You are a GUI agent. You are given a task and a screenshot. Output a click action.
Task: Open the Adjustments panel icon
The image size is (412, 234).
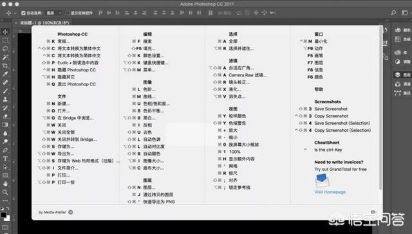398,61
